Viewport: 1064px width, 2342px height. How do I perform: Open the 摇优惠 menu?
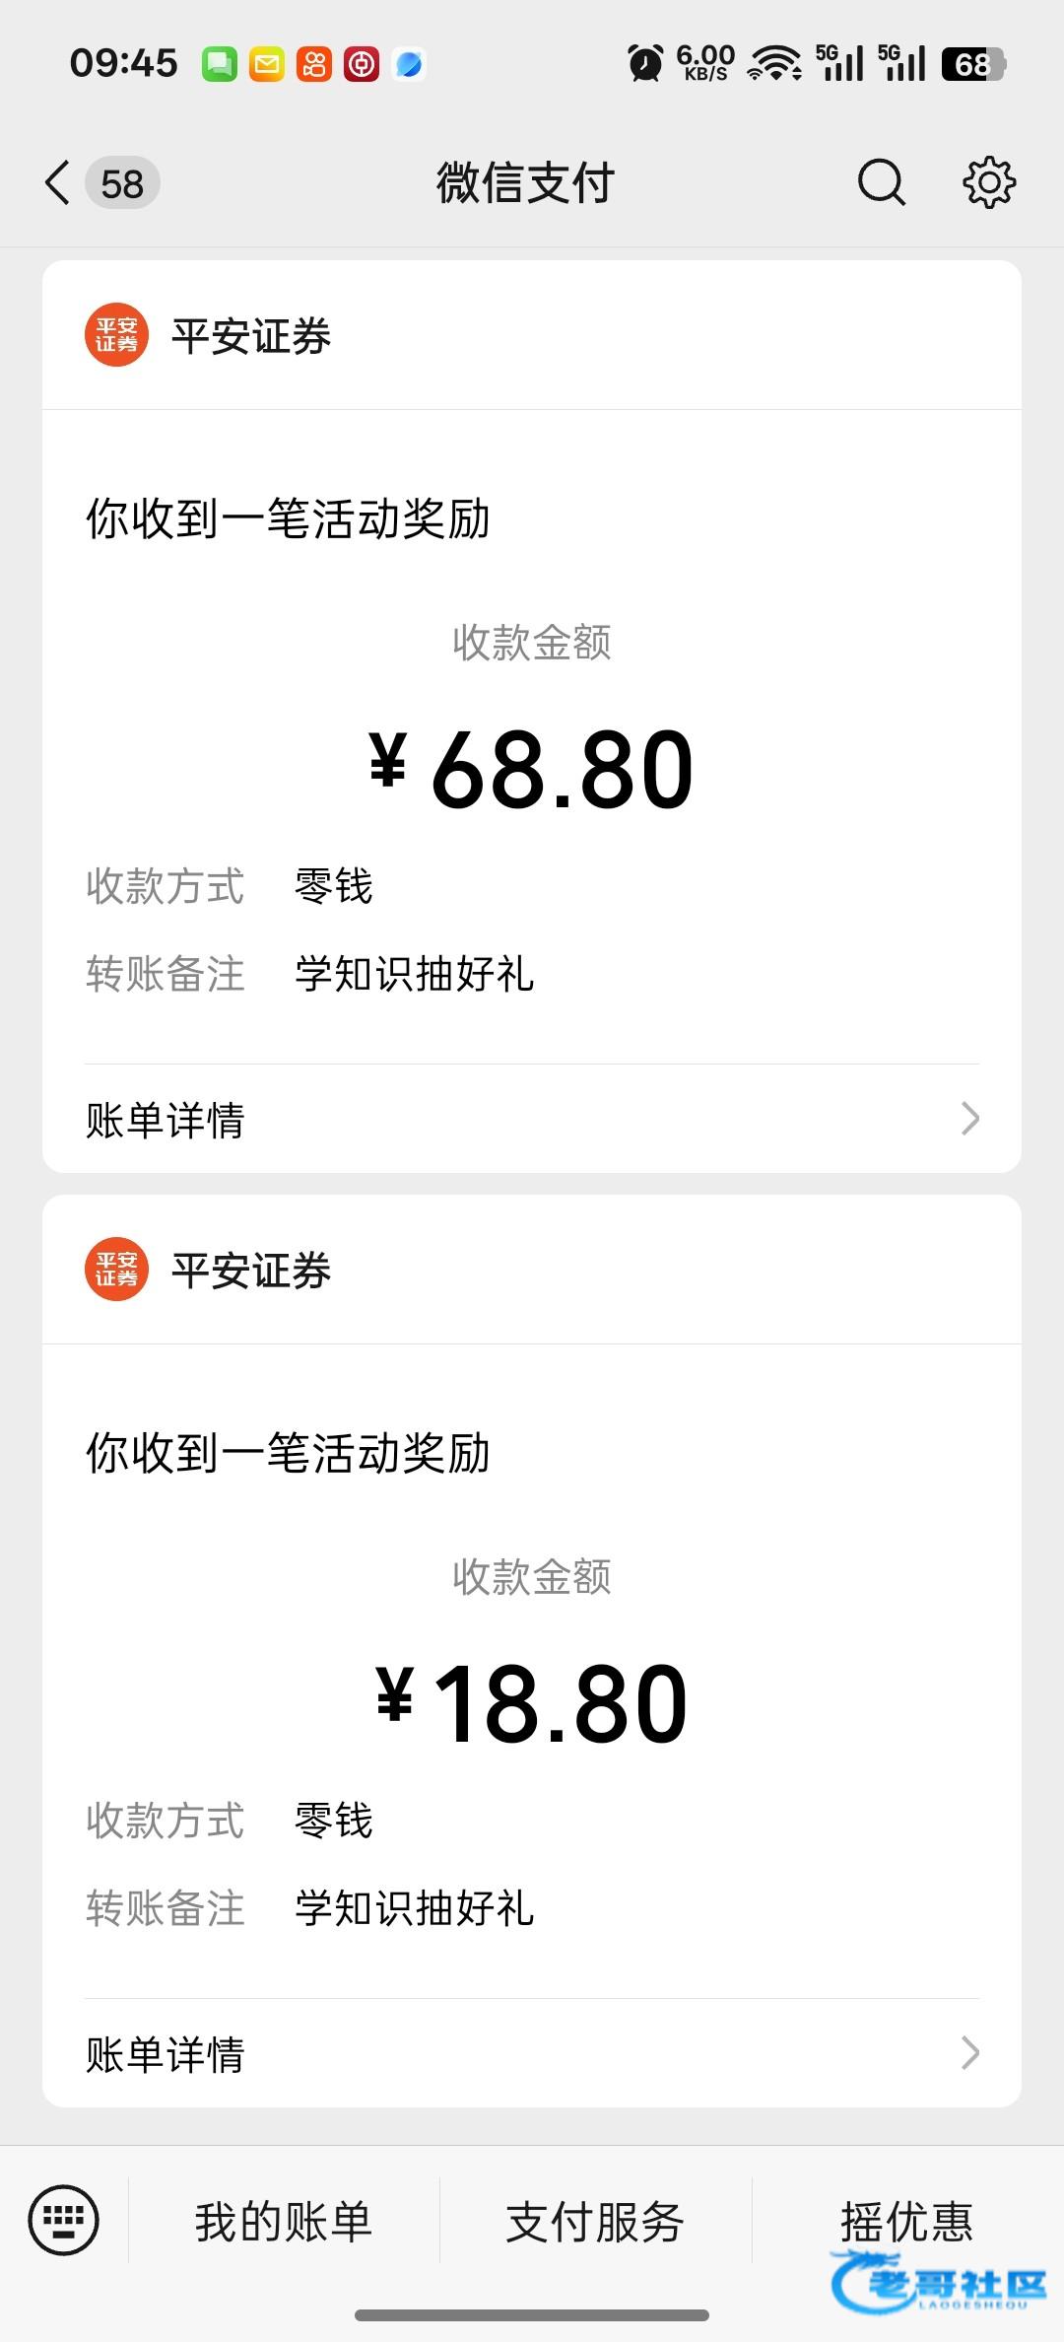(x=906, y=2222)
